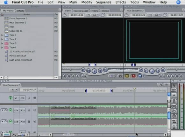
Task: Lock the V1 video track
Action: [29, 98]
